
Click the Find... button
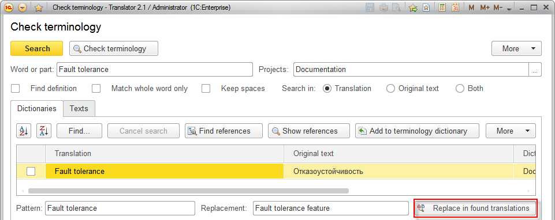[x=79, y=131]
